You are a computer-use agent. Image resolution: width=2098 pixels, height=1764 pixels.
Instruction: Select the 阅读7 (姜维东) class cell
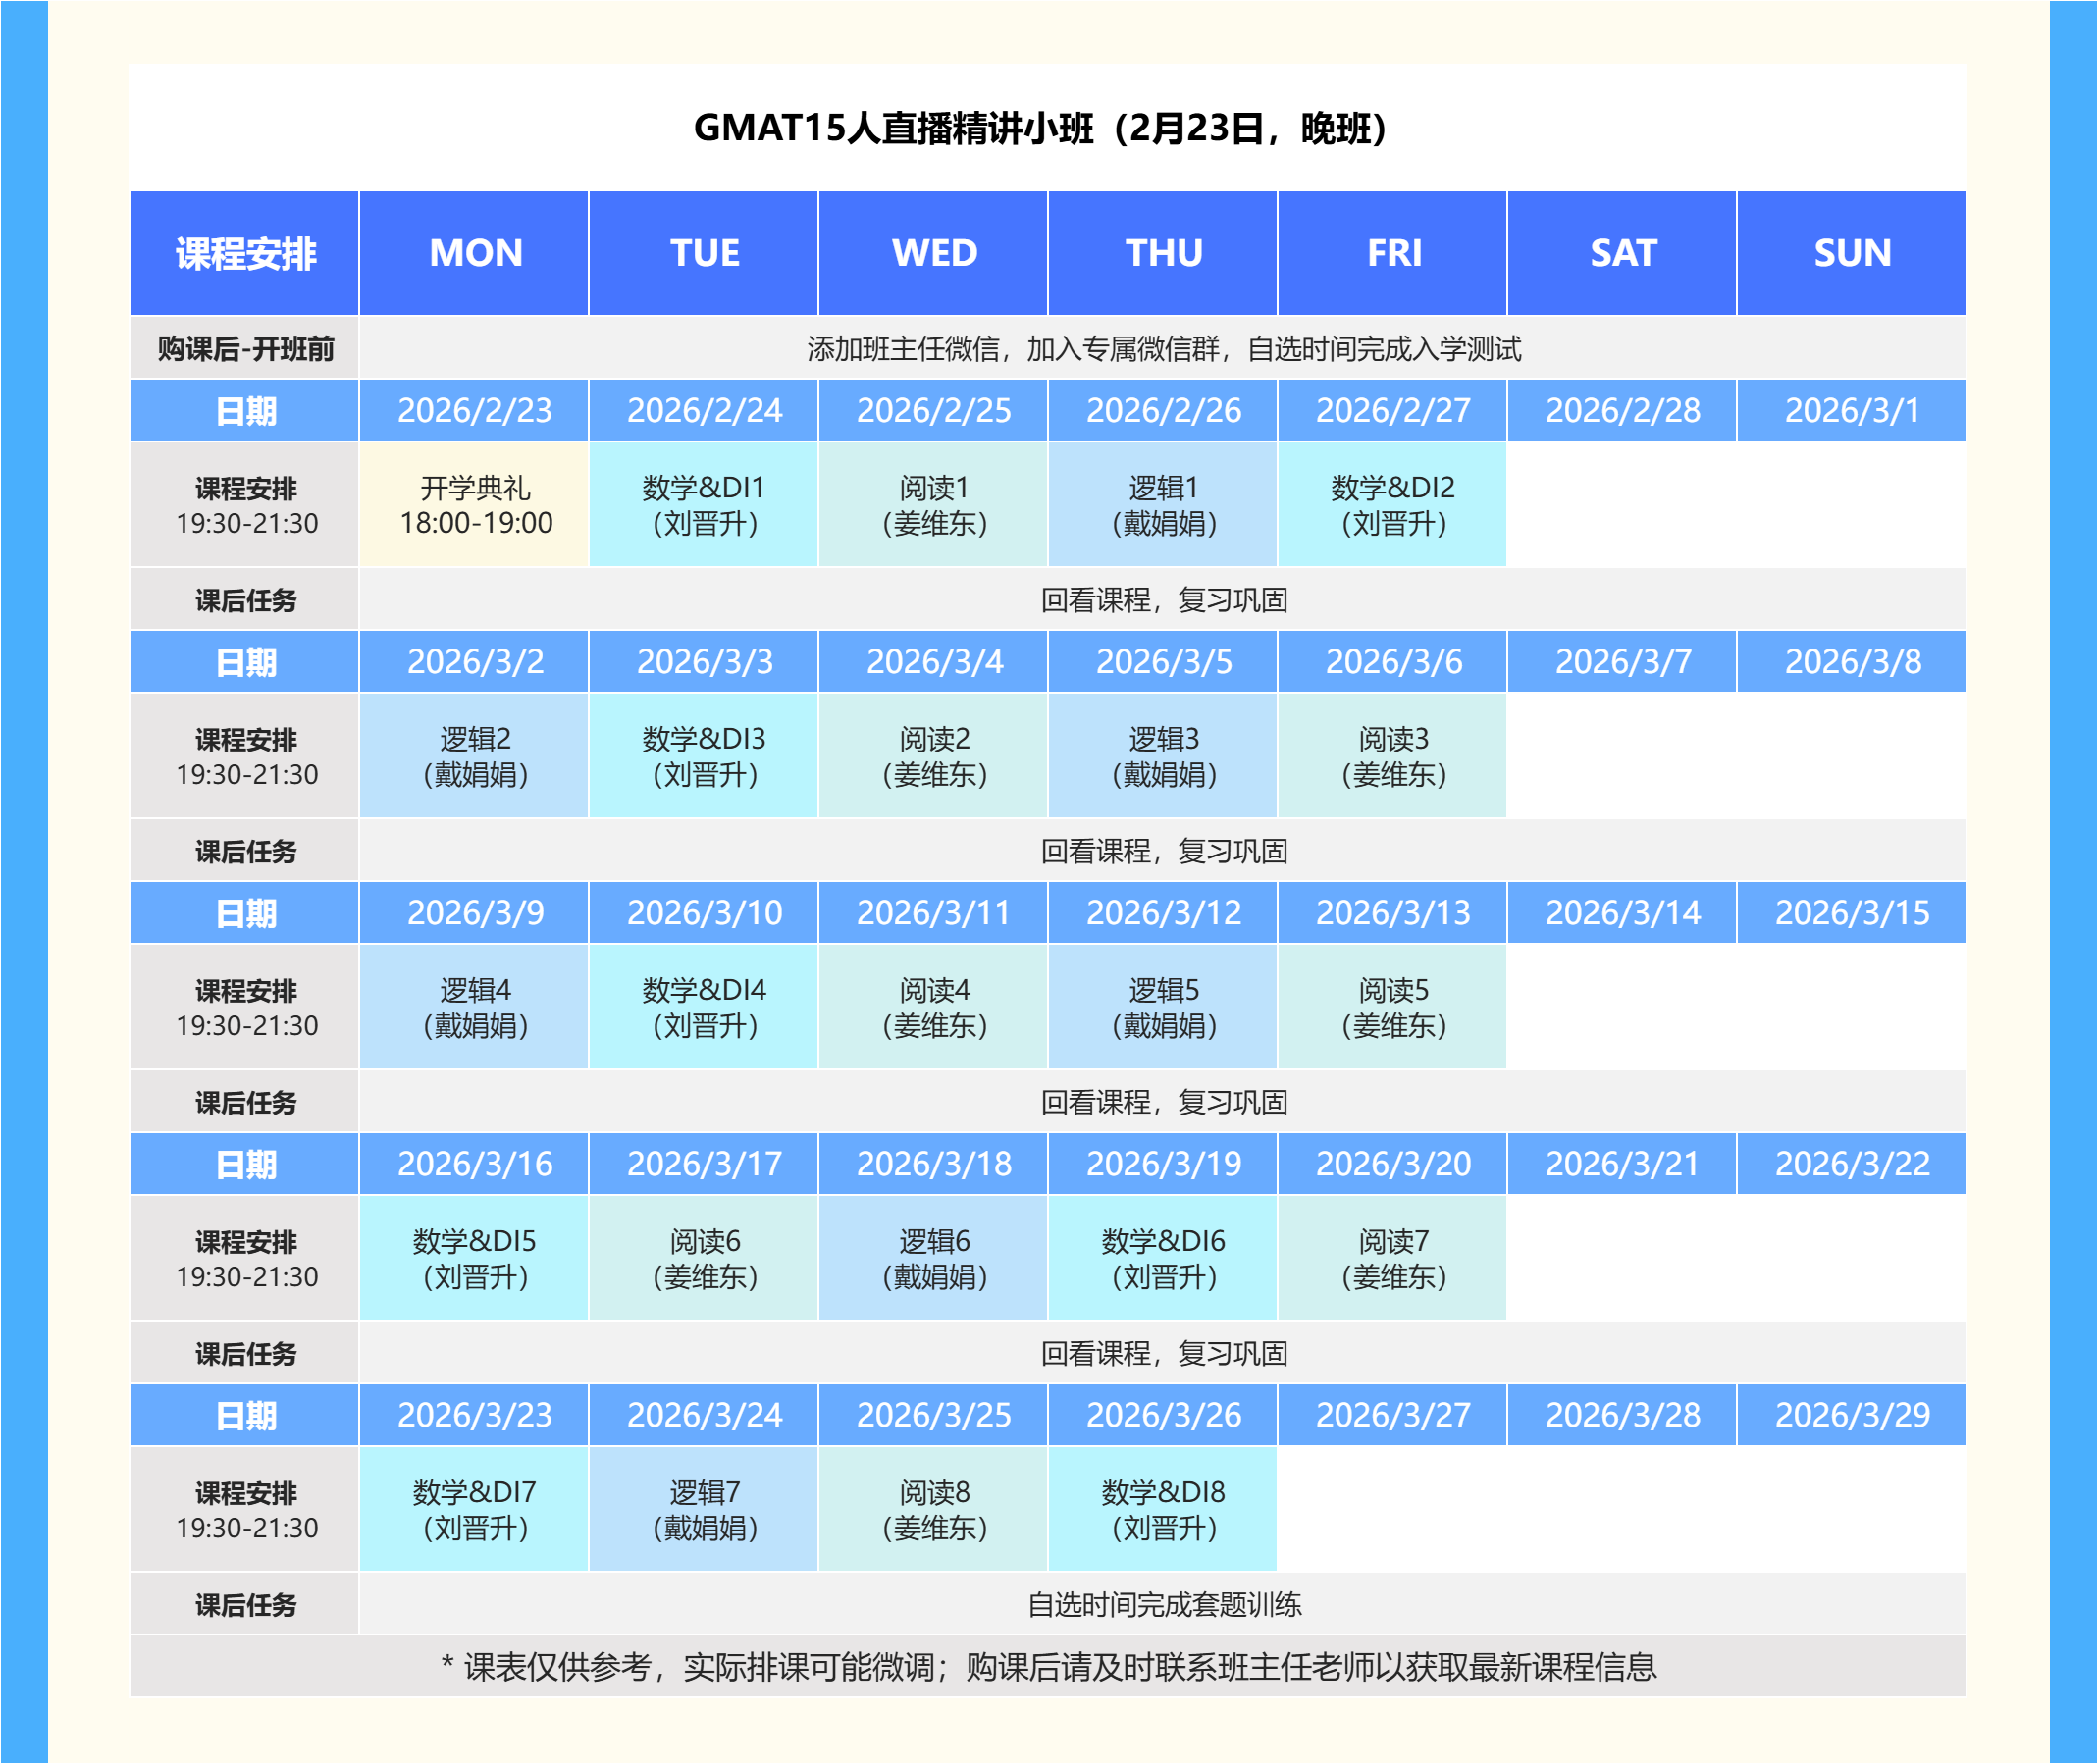coord(1392,1258)
